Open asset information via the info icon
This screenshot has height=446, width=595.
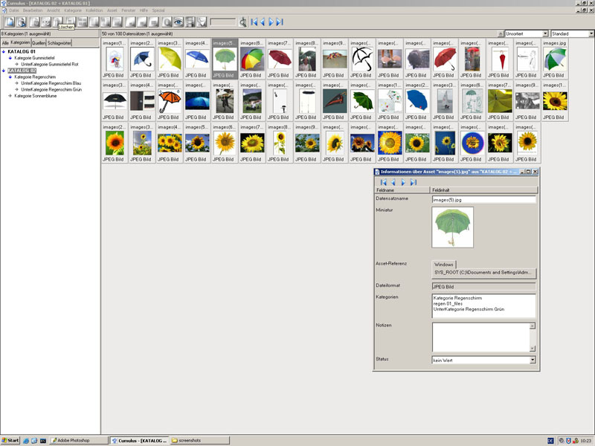(167, 22)
